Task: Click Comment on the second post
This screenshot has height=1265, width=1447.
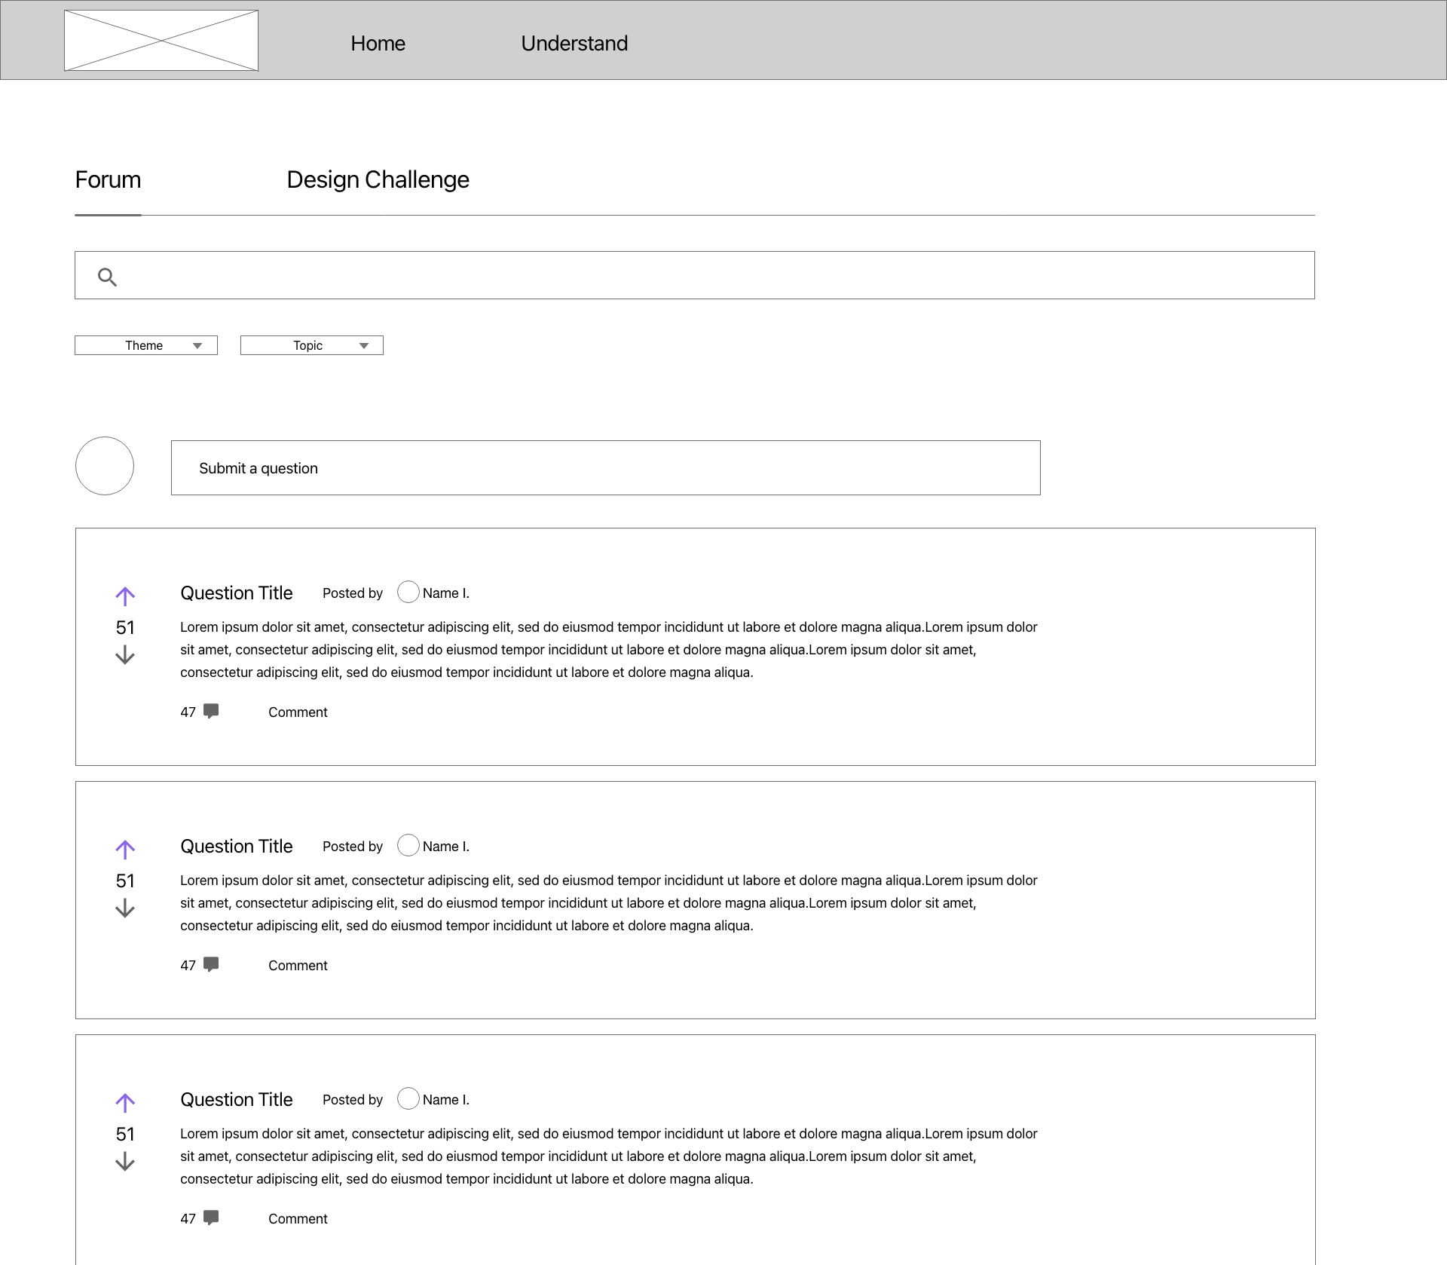Action: (298, 966)
